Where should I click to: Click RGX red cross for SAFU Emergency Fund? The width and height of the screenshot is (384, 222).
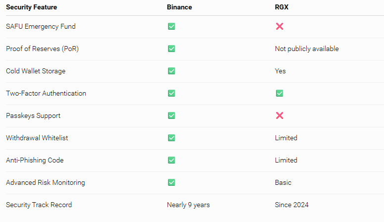click(x=279, y=26)
